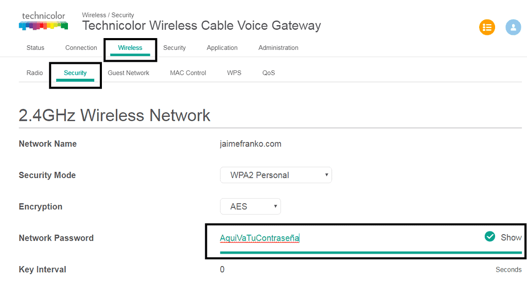Switch to the Status tab
This screenshot has height=282, width=527.
point(36,48)
